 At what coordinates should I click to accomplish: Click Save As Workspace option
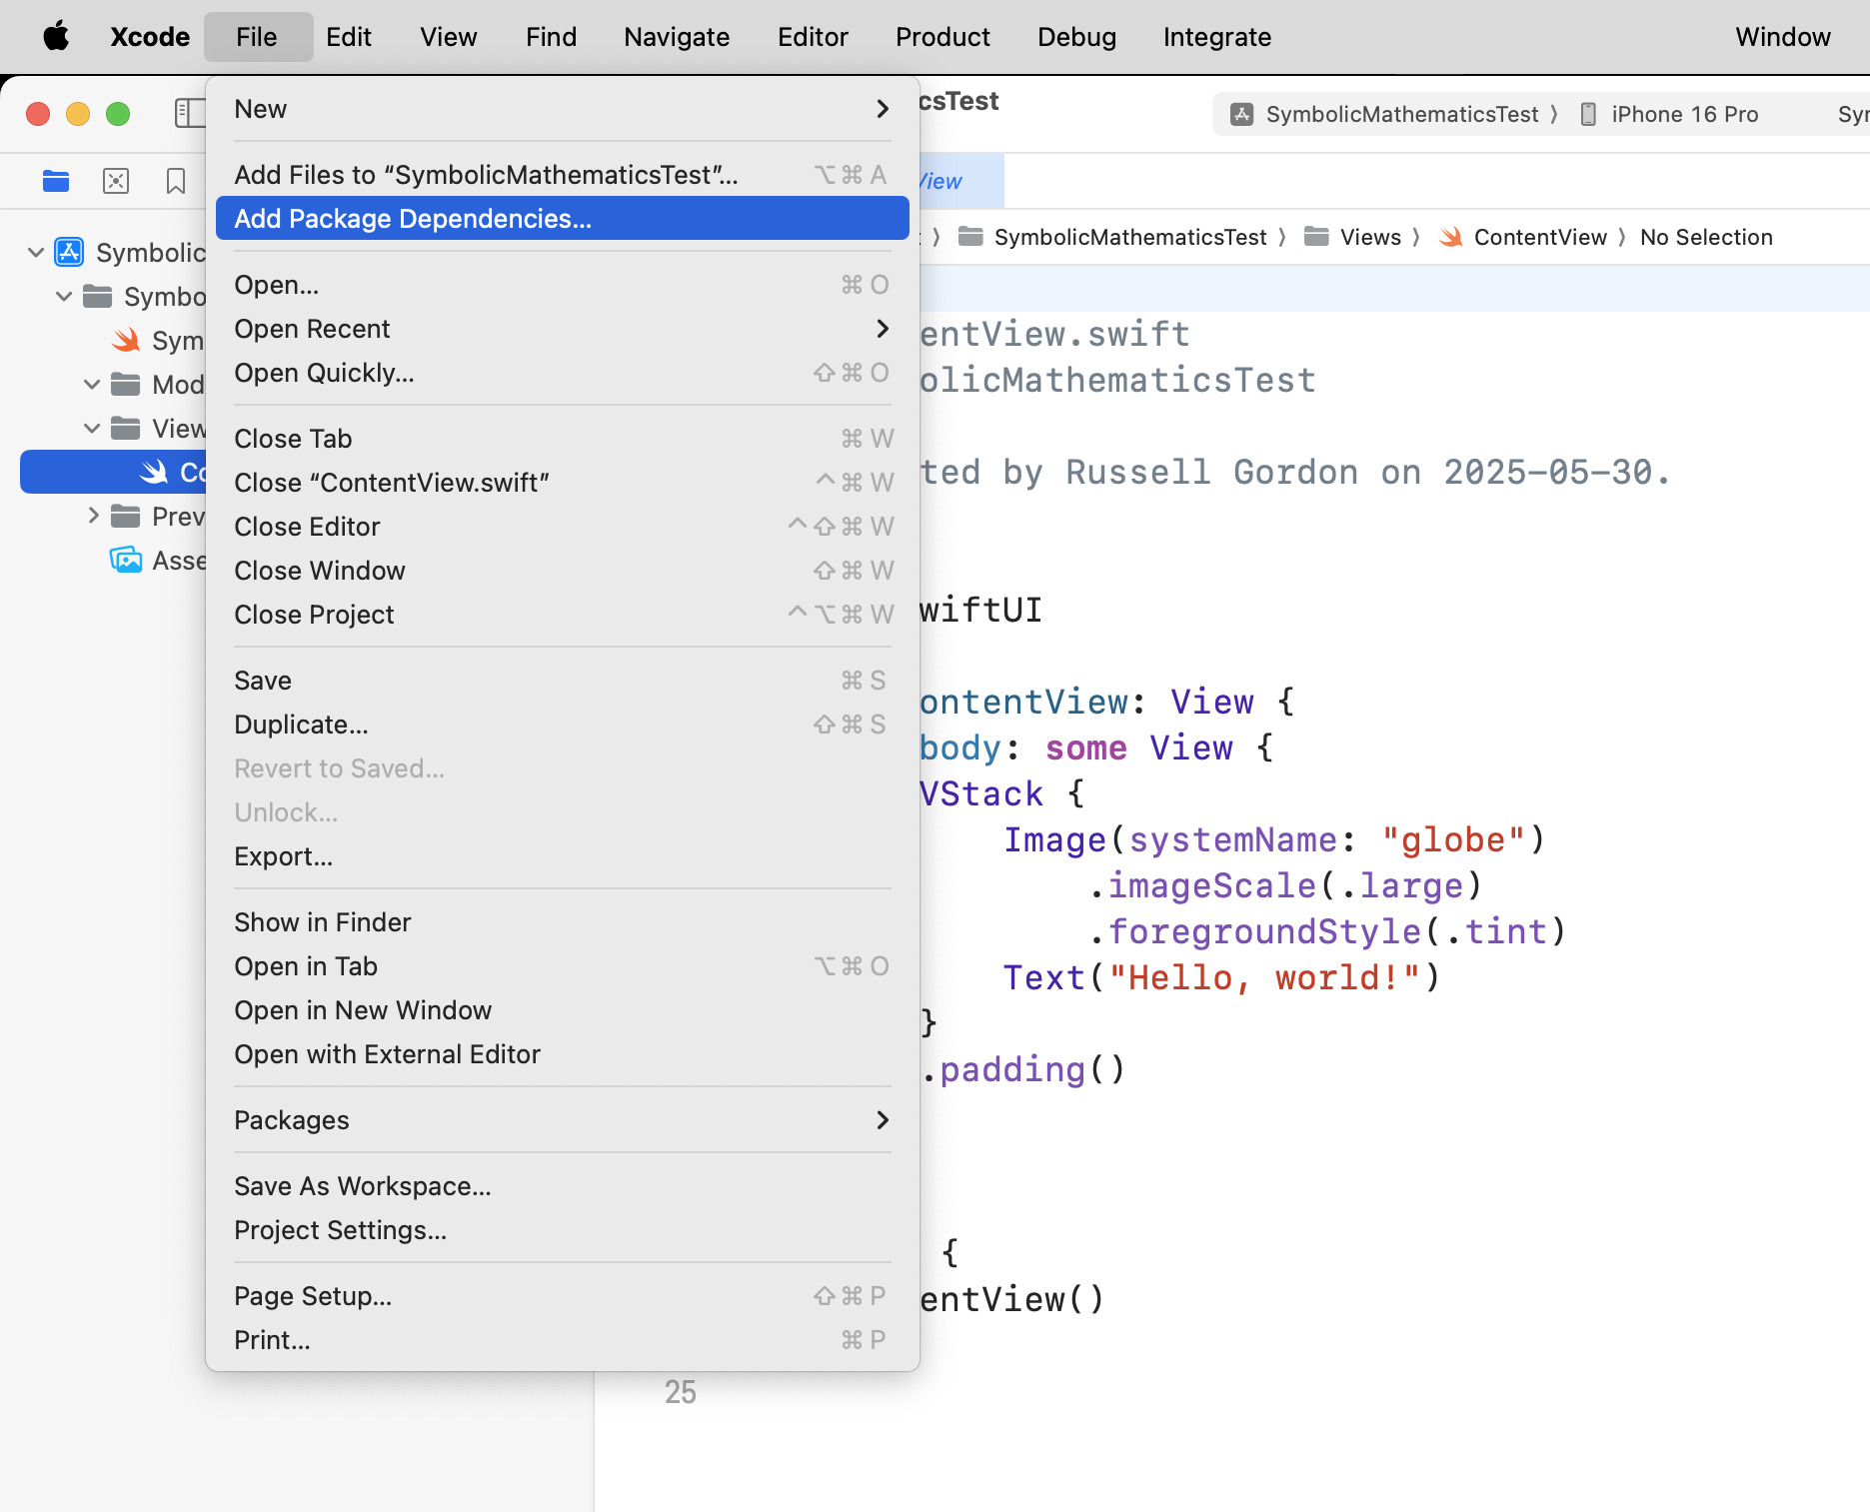(x=362, y=1186)
